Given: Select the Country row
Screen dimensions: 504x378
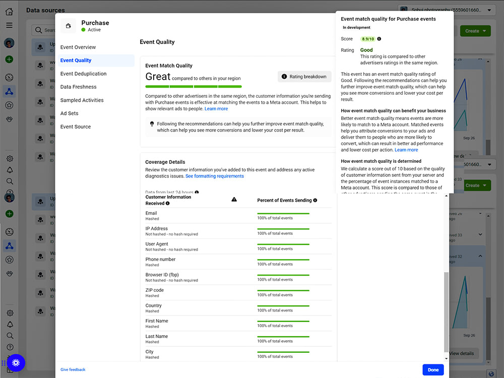Looking at the screenshot, I should [x=238, y=308].
